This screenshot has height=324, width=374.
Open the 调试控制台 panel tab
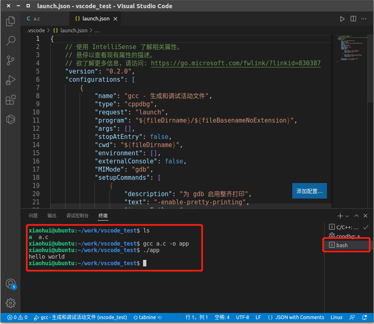click(x=77, y=215)
